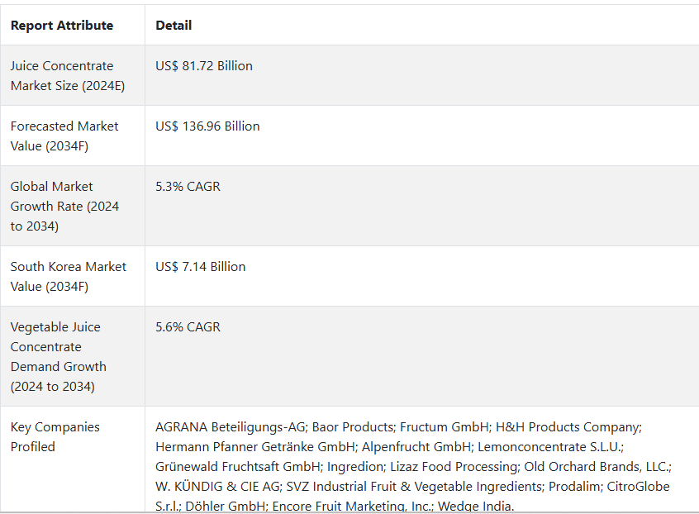
Task: Click Hermann Pfanner Getränke GmbH text
Action: tap(255, 447)
